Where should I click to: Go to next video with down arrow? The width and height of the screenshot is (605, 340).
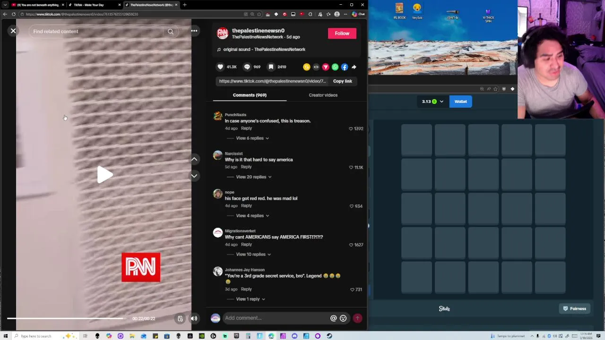[194, 176]
